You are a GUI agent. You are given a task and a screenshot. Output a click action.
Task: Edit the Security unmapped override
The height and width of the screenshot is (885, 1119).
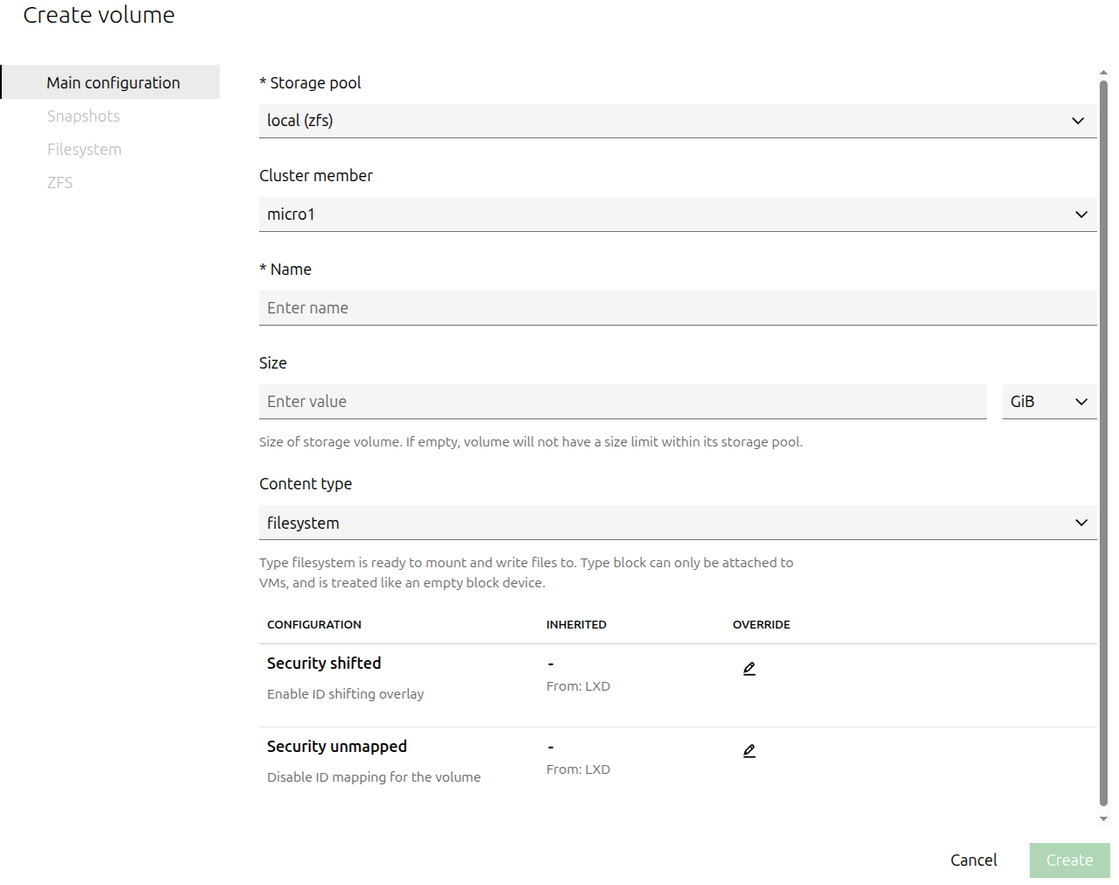[x=749, y=751]
